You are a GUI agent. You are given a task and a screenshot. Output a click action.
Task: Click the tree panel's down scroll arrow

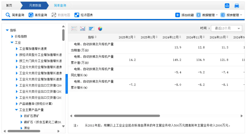coord(63,126)
